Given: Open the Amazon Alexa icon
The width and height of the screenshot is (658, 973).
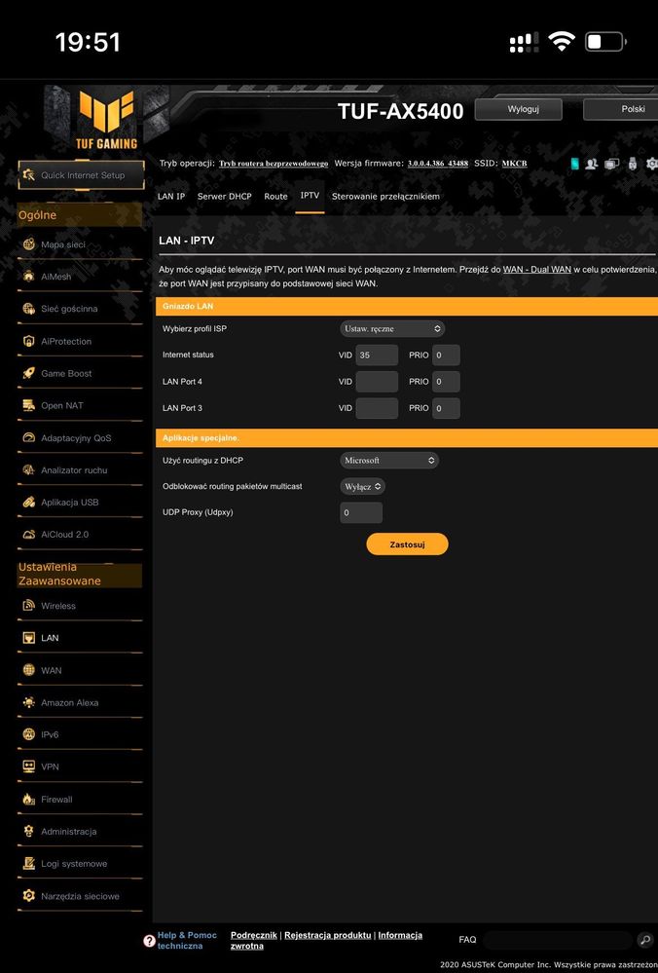Looking at the screenshot, I should [x=28, y=702].
